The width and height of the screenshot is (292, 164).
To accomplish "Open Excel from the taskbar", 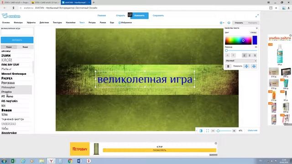I will coord(13,161).
